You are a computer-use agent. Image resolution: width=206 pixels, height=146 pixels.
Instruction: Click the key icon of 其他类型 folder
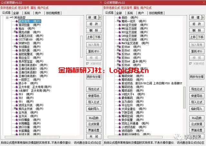point(12,17)
